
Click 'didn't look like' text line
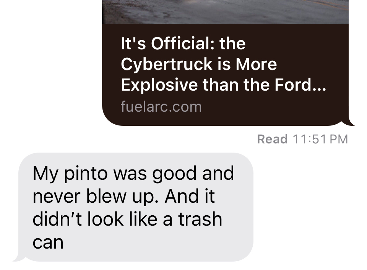[x=95, y=220]
